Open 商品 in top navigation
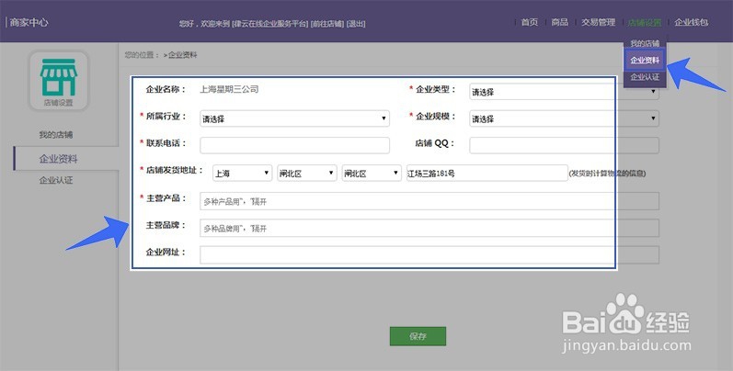733x371 pixels. click(x=559, y=22)
